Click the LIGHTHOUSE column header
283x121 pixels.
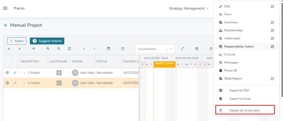click(59, 62)
